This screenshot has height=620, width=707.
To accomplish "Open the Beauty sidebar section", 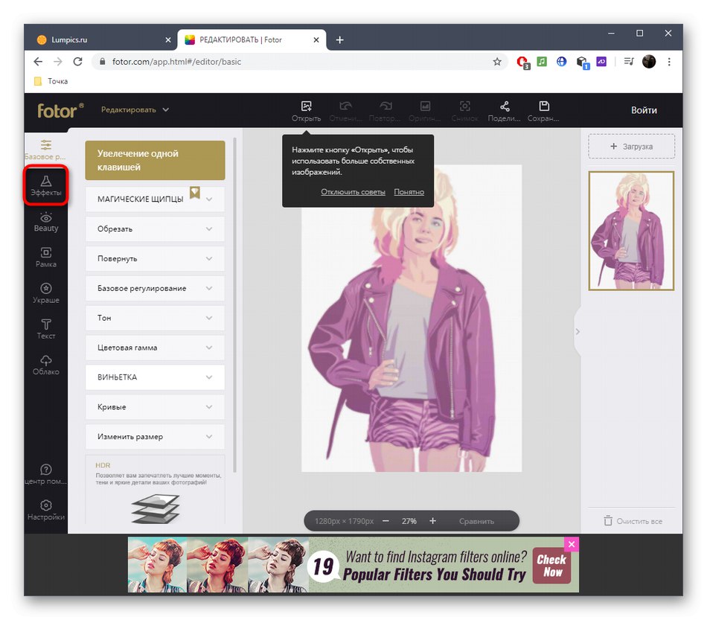I will click(45, 222).
